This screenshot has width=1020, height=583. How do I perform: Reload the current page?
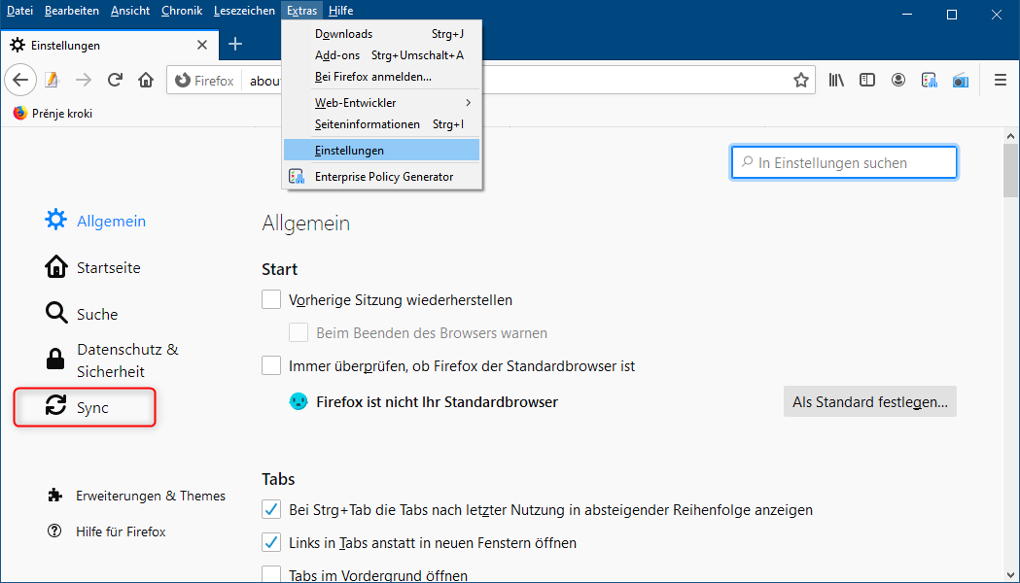115,80
